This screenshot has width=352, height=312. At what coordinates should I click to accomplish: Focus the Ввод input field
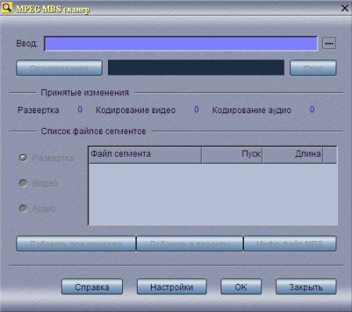pos(181,44)
